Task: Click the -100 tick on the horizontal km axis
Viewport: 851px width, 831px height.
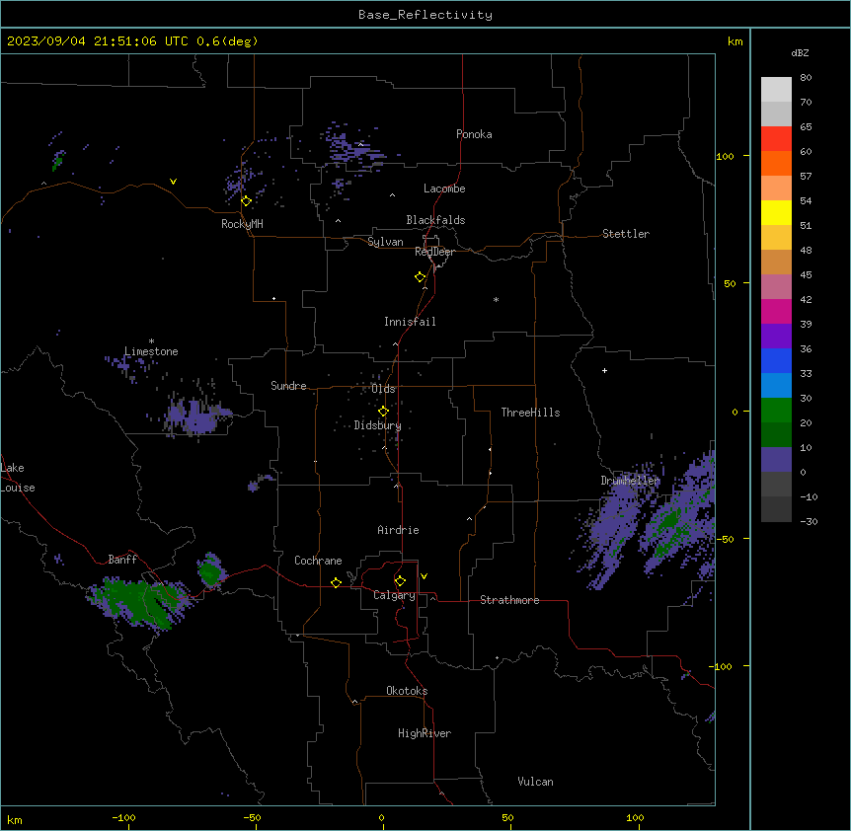Action: click(123, 817)
